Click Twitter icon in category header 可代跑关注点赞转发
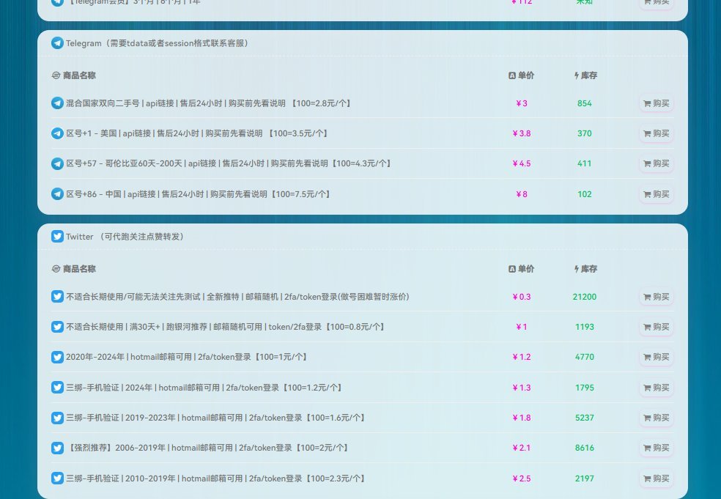721x499 pixels. click(57, 237)
